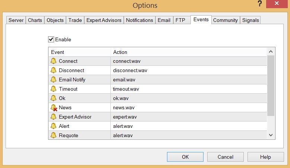Image resolution: width=290 pixels, height=168 pixels.
Task: Click the Expert Advisor bell icon
Action: pyautogui.click(x=53, y=117)
